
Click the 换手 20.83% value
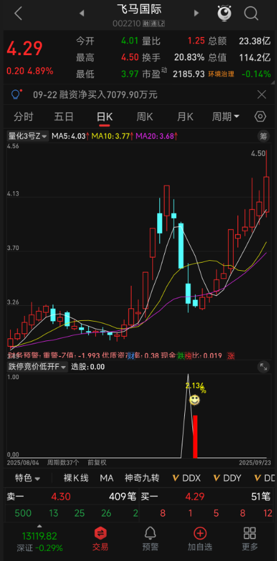pyautogui.click(x=189, y=58)
